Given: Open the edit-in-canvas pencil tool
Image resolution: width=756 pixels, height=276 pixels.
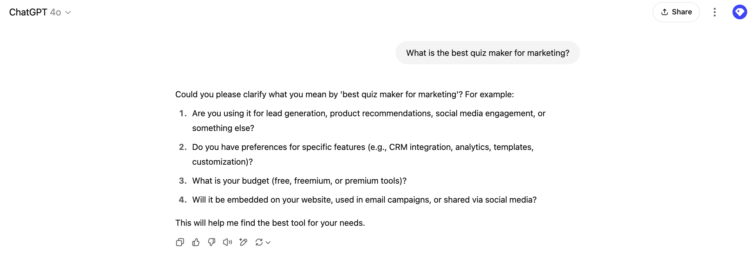Looking at the screenshot, I should tap(243, 242).
